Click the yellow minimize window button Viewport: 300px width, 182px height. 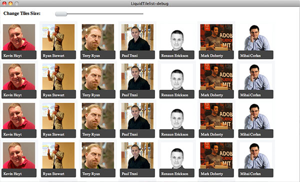[x=10, y=3]
